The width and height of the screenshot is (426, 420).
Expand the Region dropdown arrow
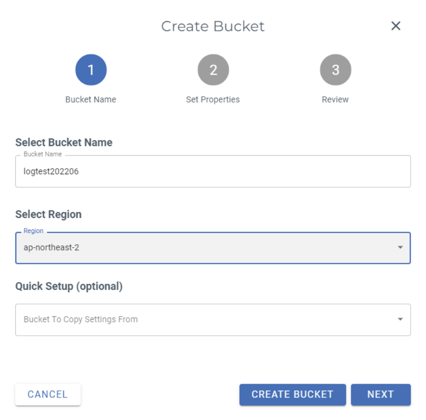[x=400, y=248]
